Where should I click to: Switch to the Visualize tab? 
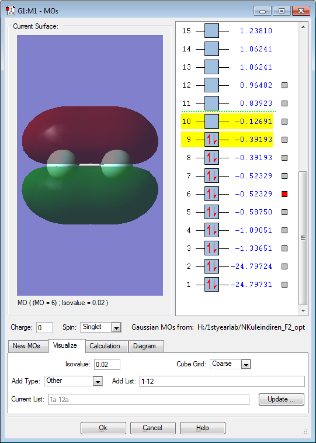[x=67, y=345]
